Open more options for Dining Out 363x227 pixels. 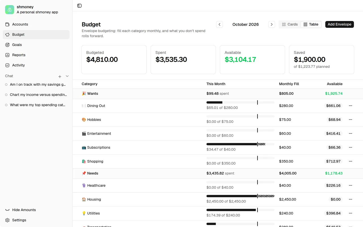click(x=351, y=106)
